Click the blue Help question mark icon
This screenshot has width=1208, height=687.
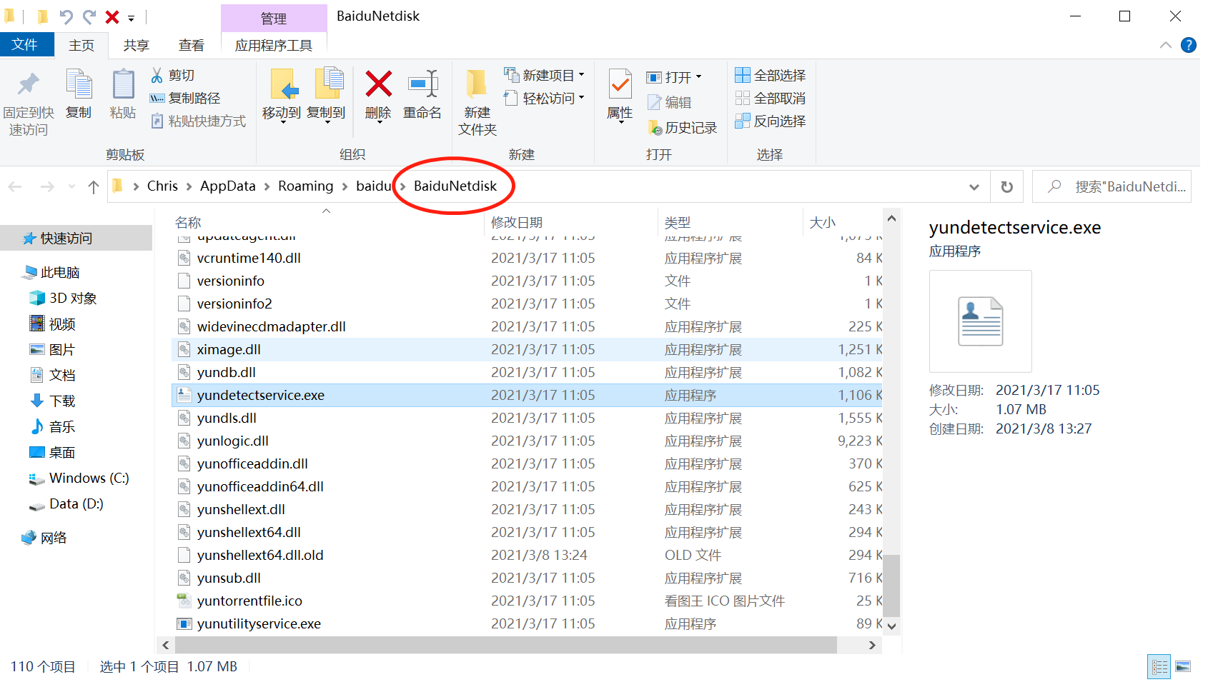click(1189, 45)
